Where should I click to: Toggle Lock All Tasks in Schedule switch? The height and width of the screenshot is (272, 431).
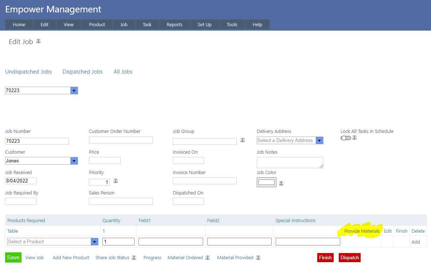click(x=345, y=138)
